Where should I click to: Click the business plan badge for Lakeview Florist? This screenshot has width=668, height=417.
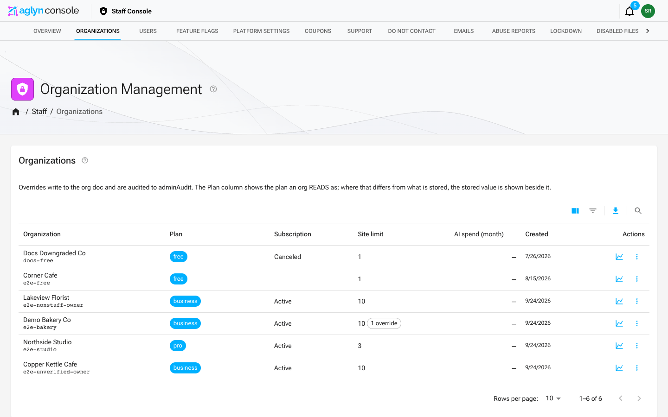pyautogui.click(x=185, y=301)
